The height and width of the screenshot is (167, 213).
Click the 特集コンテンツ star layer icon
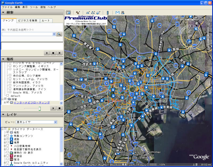[11, 136]
